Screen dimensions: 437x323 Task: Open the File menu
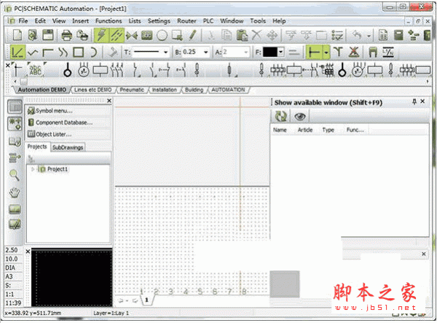click(23, 21)
